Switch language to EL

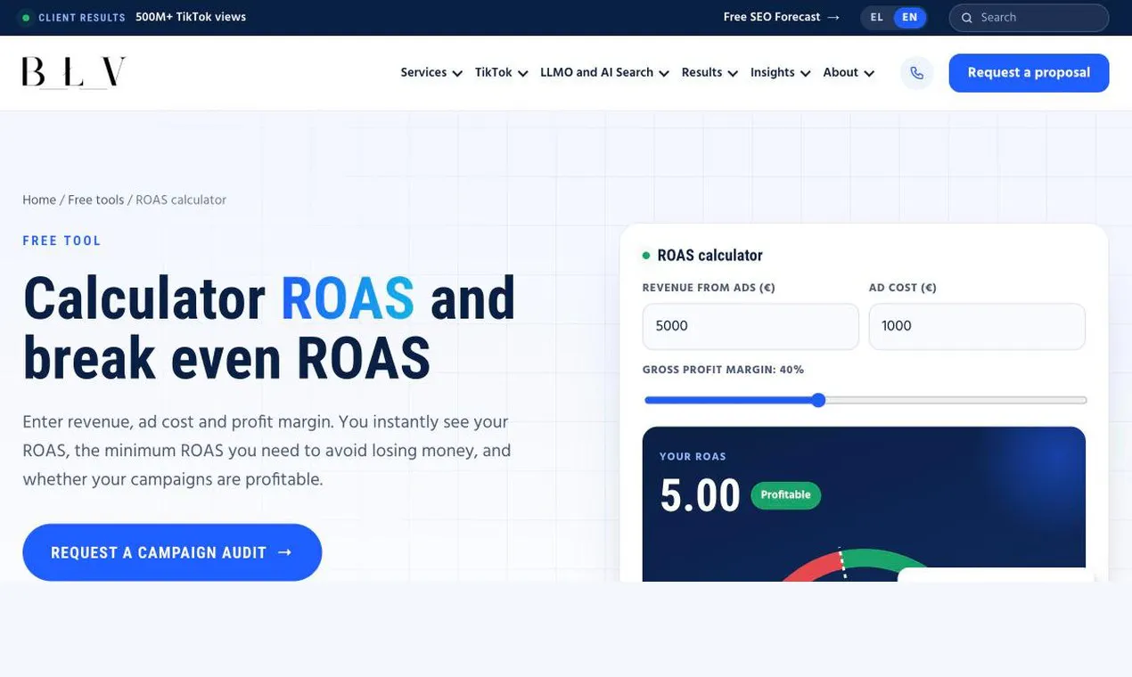[x=877, y=17]
